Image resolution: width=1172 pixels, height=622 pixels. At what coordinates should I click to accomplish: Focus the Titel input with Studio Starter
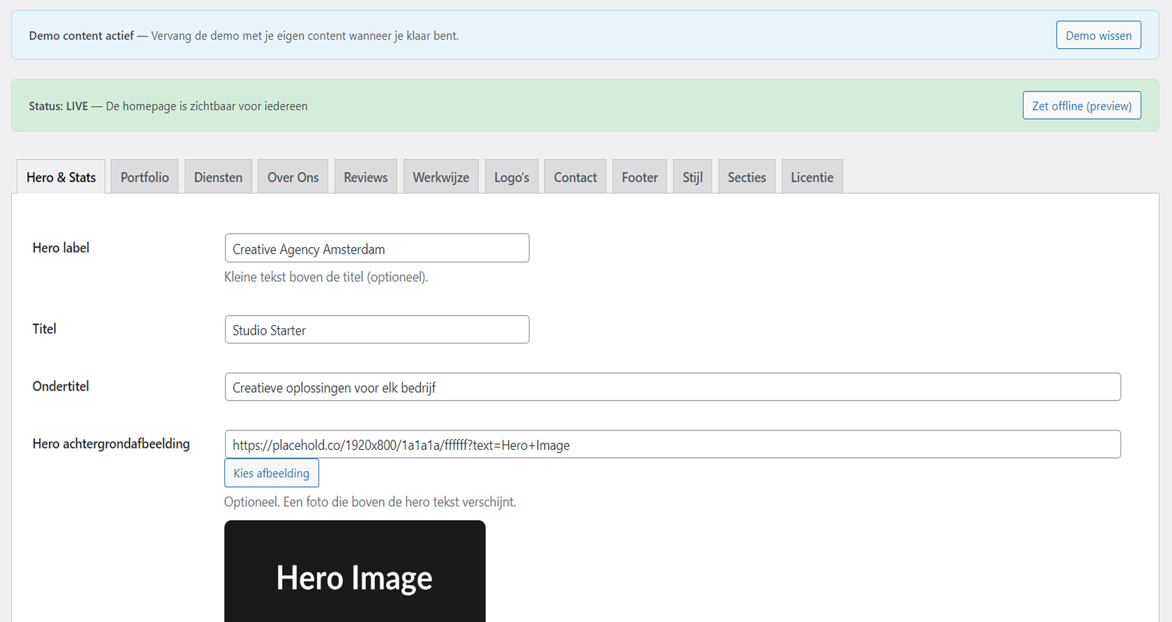[377, 330]
